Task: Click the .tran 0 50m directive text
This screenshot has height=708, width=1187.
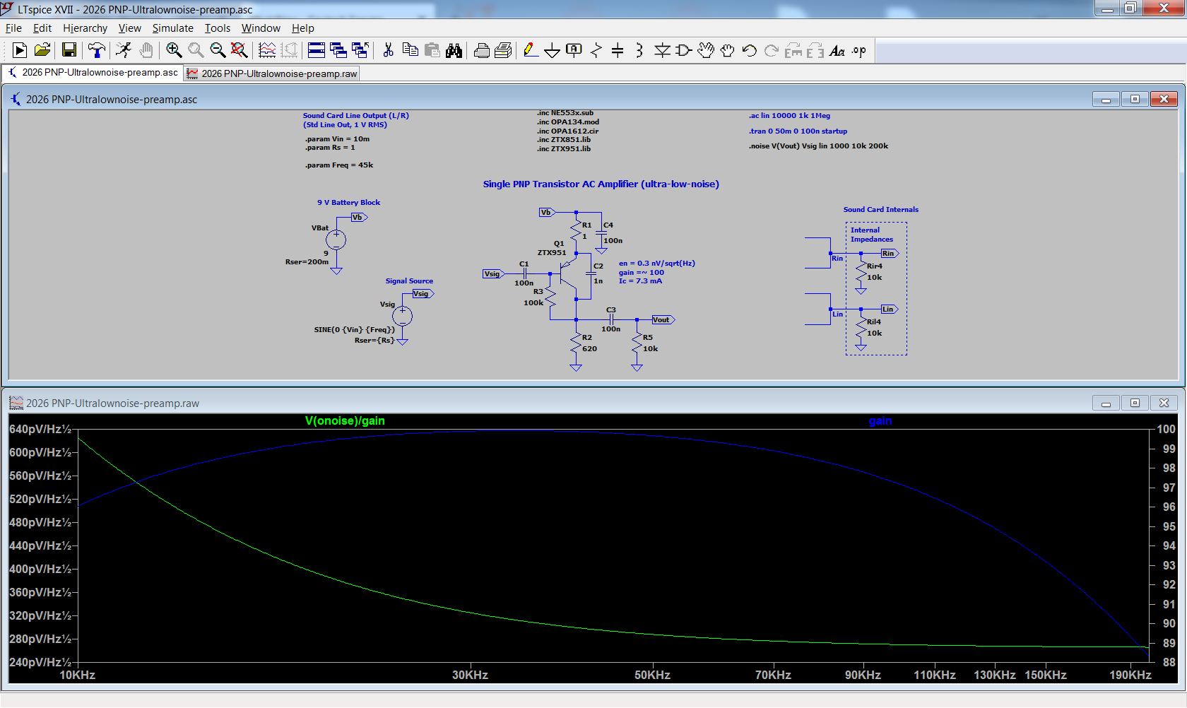Action: coord(798,131)
